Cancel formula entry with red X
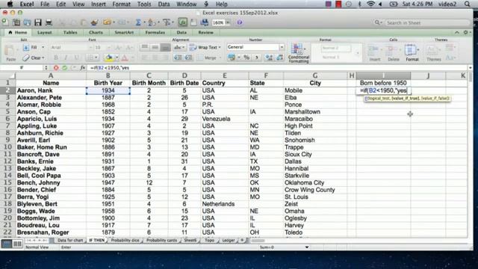 click(56, 68)
